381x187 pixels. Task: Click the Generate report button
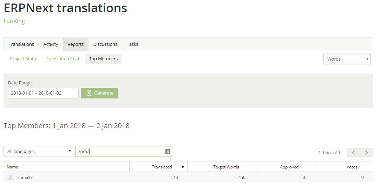100,93
